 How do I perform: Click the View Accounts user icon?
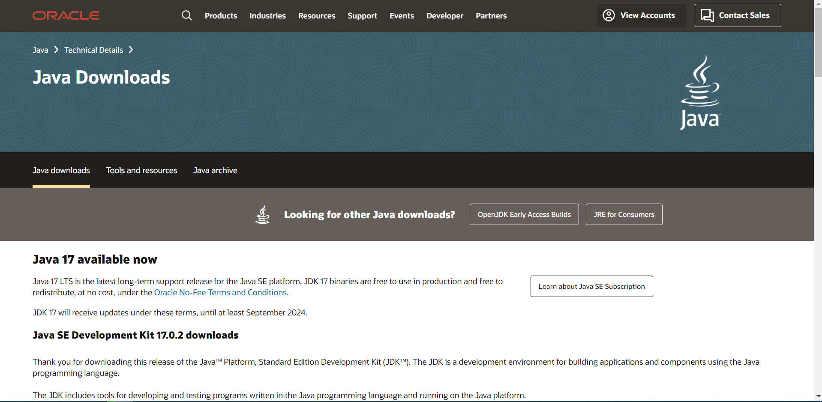609,15
